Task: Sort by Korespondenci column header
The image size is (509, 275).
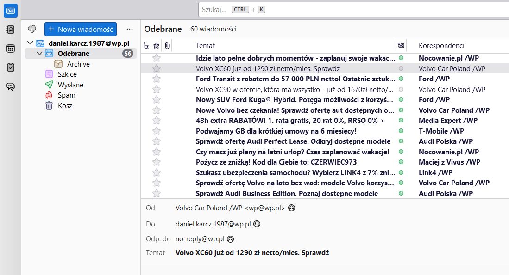Action: click(x=441, y=46)
